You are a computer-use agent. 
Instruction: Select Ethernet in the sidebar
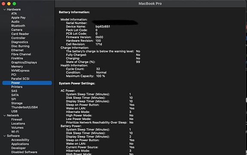17,50
